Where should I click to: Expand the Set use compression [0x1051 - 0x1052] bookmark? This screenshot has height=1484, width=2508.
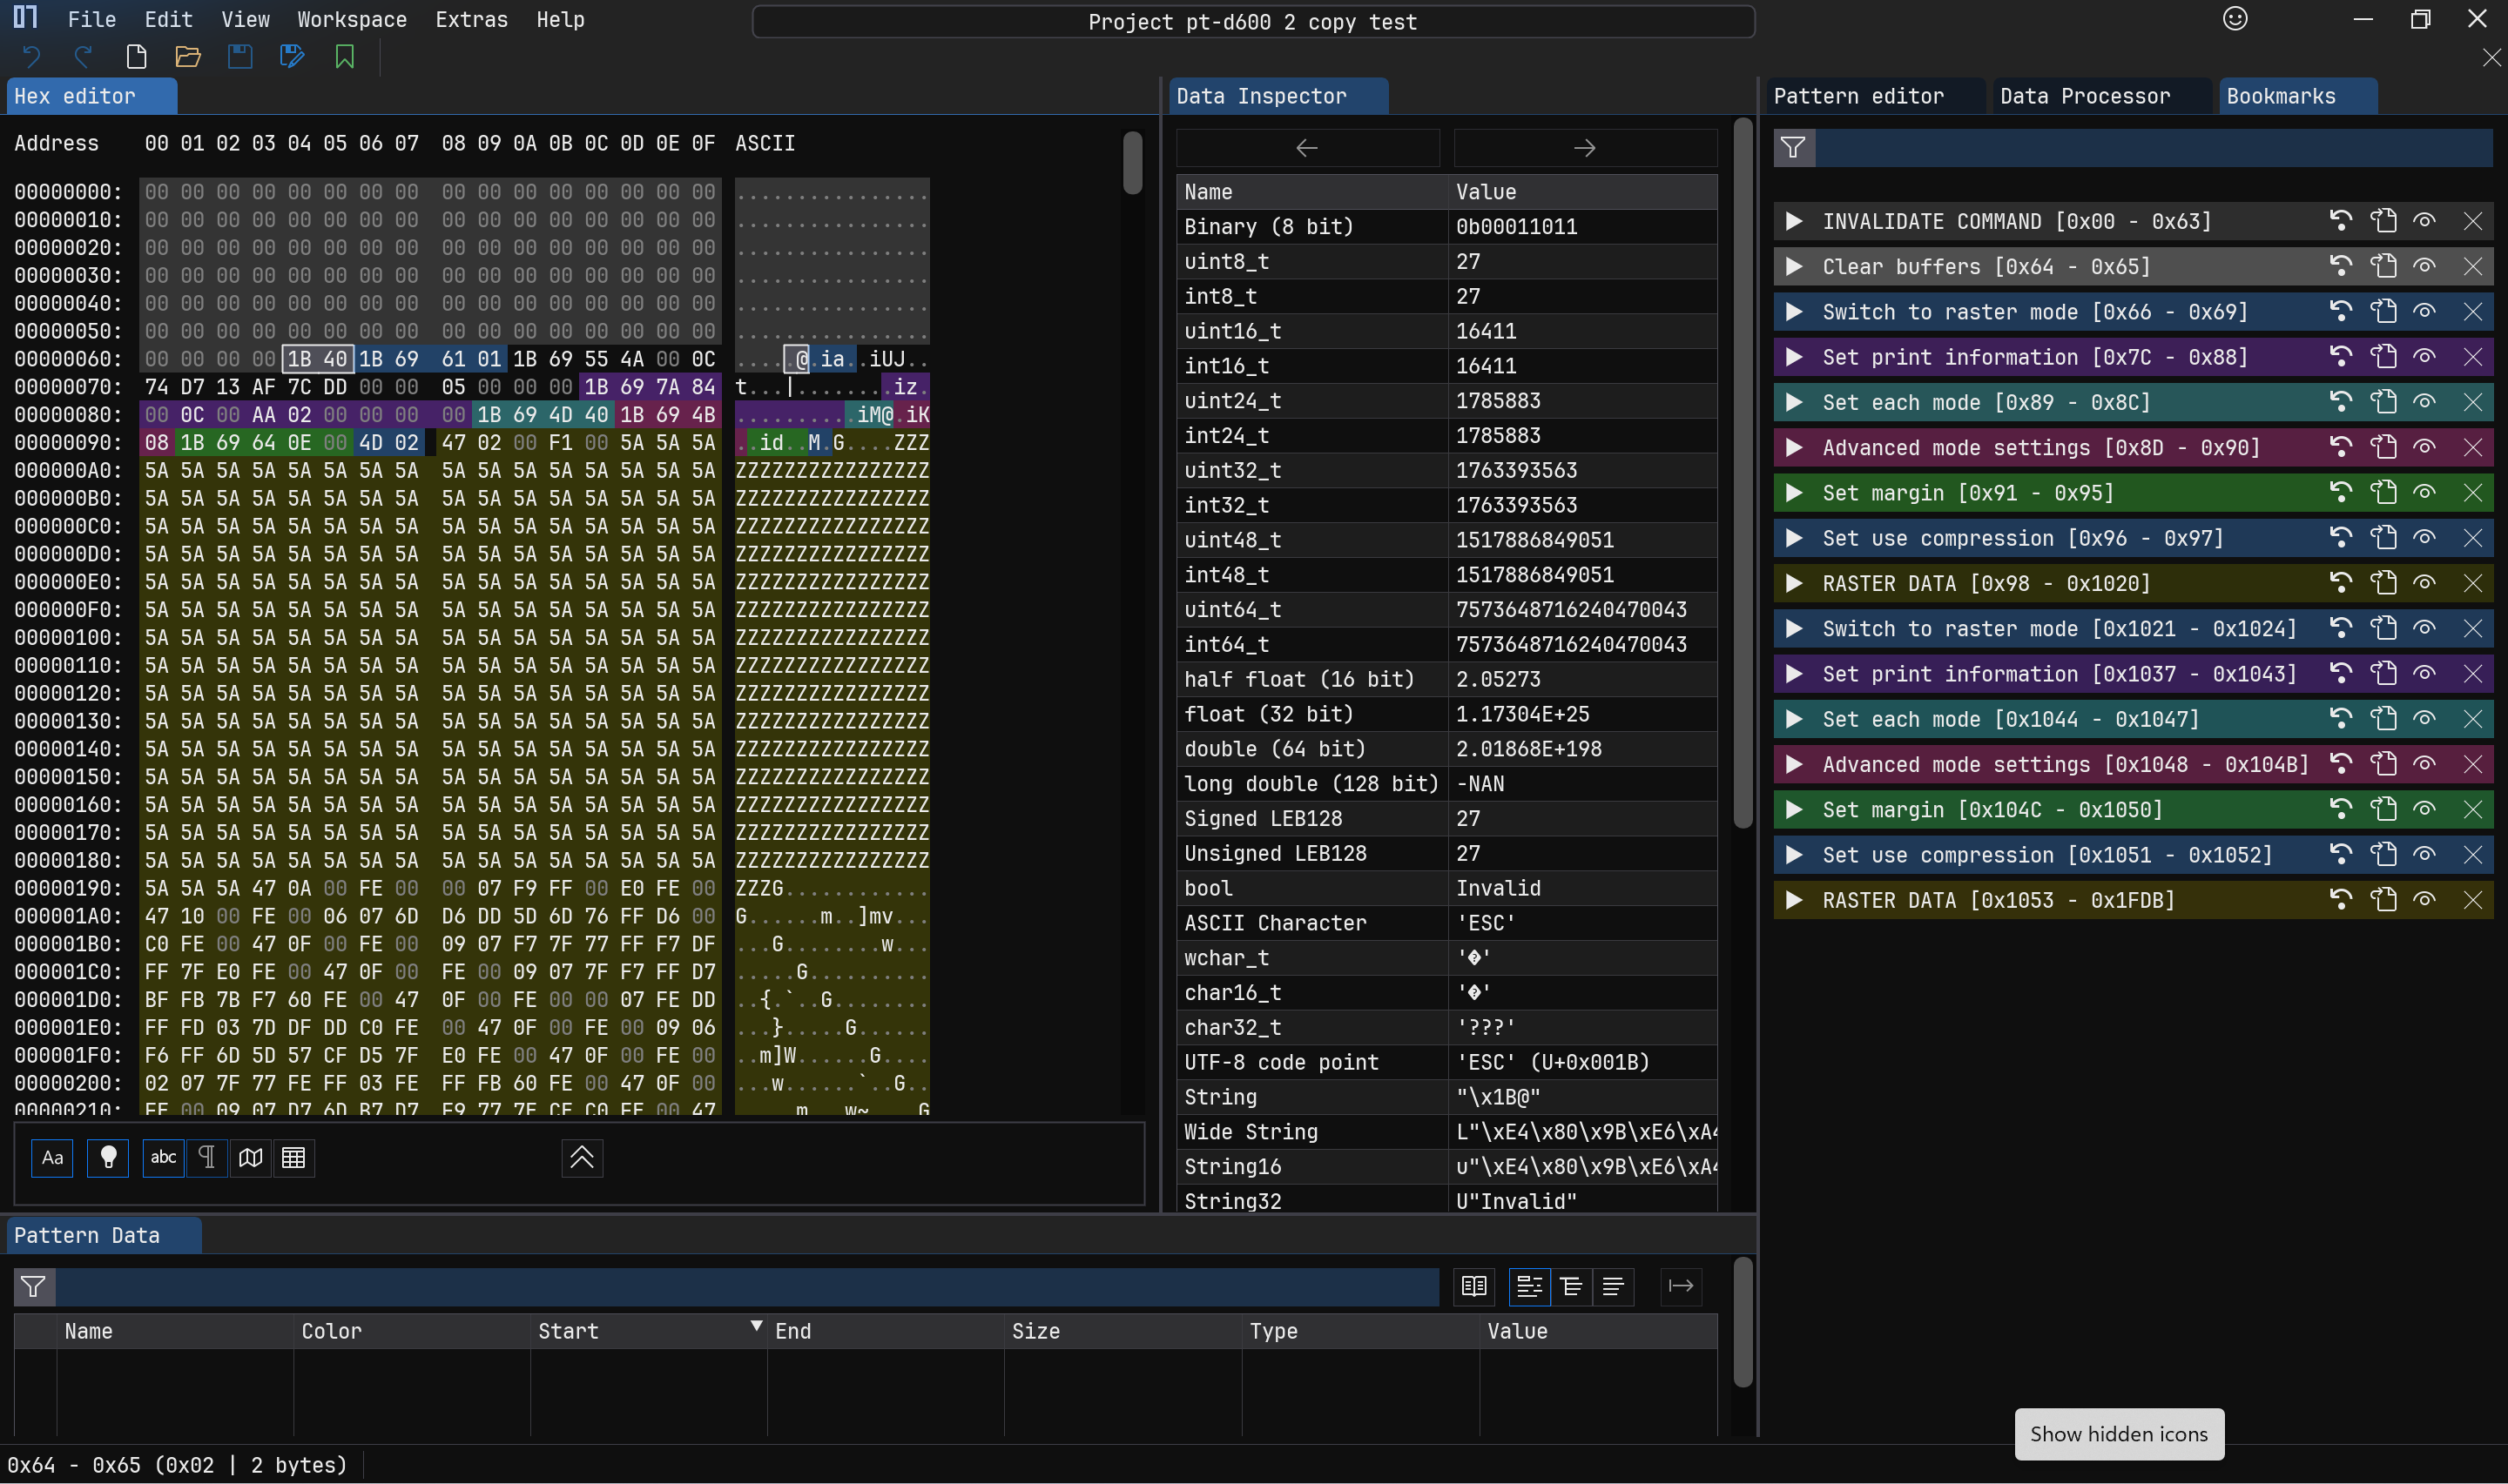(x=1795, y=855)
